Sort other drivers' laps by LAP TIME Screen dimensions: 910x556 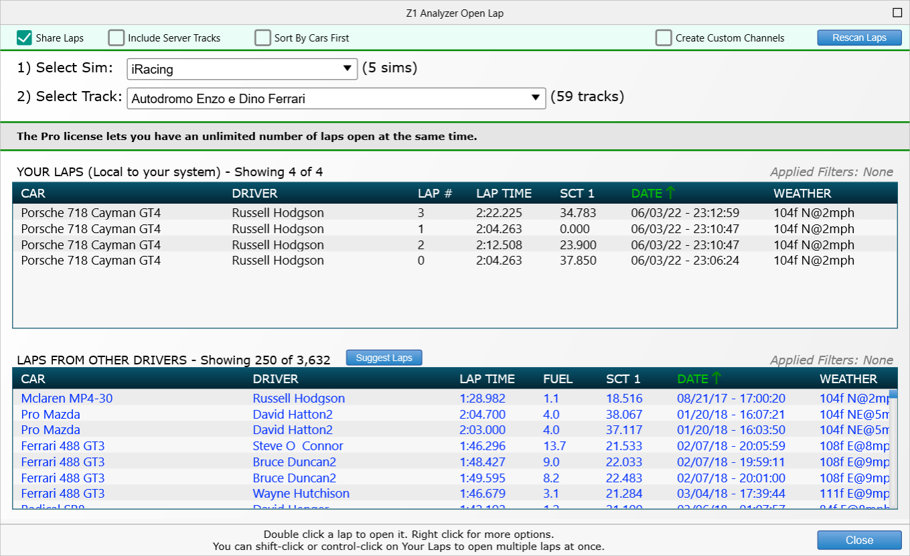(x=487, y=379)
